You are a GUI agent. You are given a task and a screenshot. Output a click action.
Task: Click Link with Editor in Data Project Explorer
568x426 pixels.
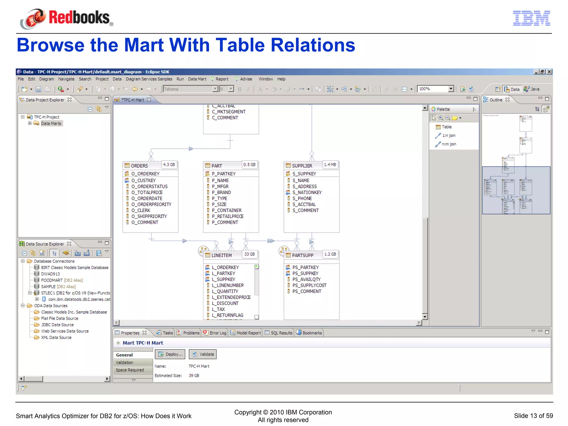(x=98, y=109)
